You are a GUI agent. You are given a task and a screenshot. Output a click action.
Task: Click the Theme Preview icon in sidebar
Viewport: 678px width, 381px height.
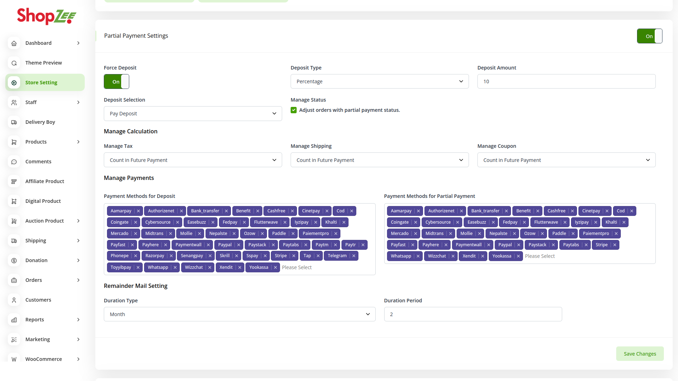[14, 63]
